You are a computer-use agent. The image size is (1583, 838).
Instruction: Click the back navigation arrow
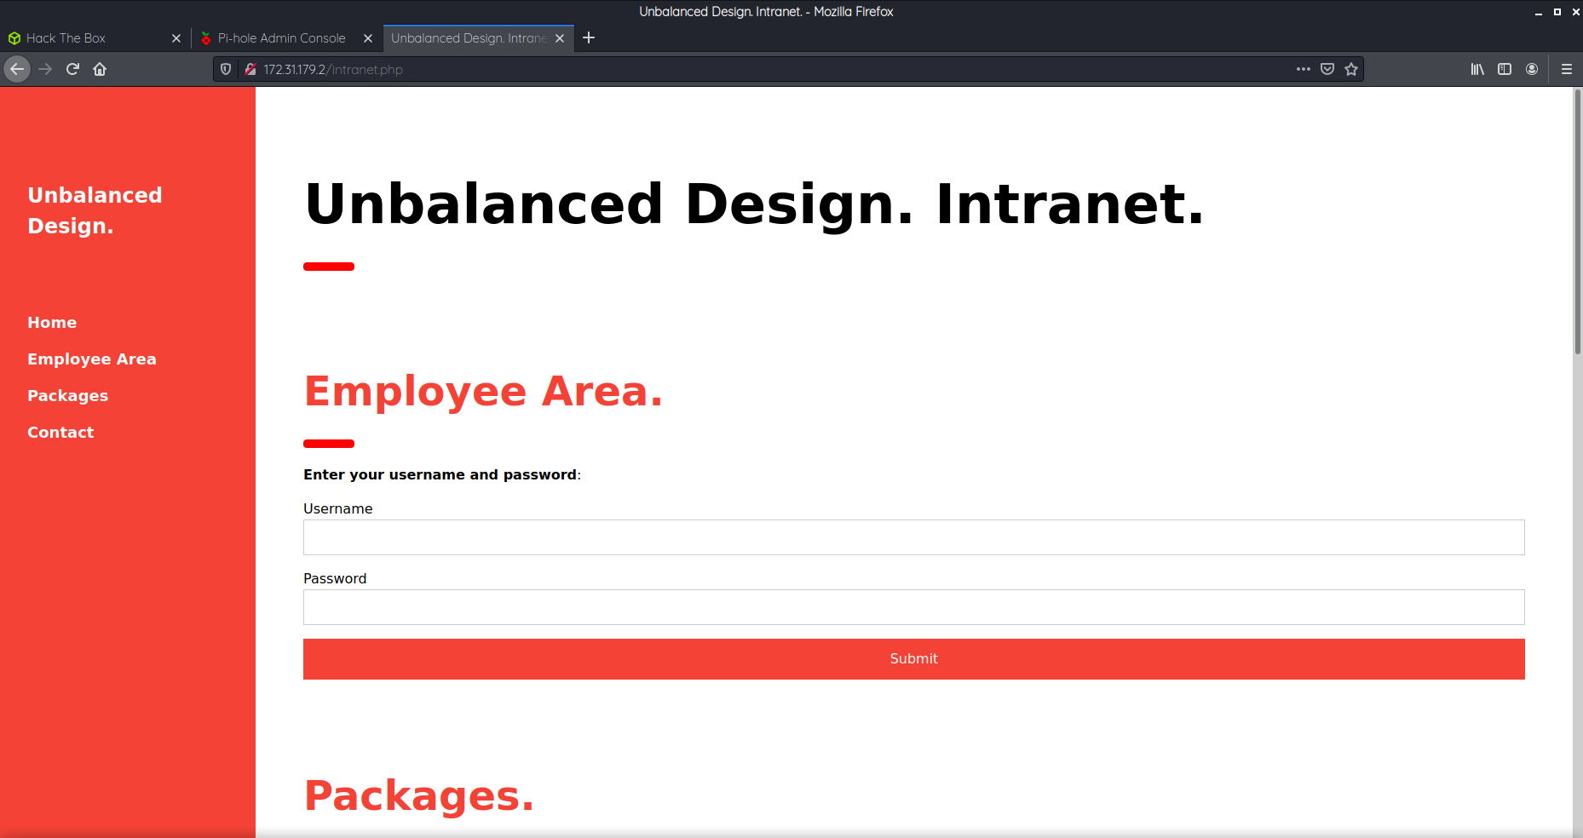(x=17, y=69)
